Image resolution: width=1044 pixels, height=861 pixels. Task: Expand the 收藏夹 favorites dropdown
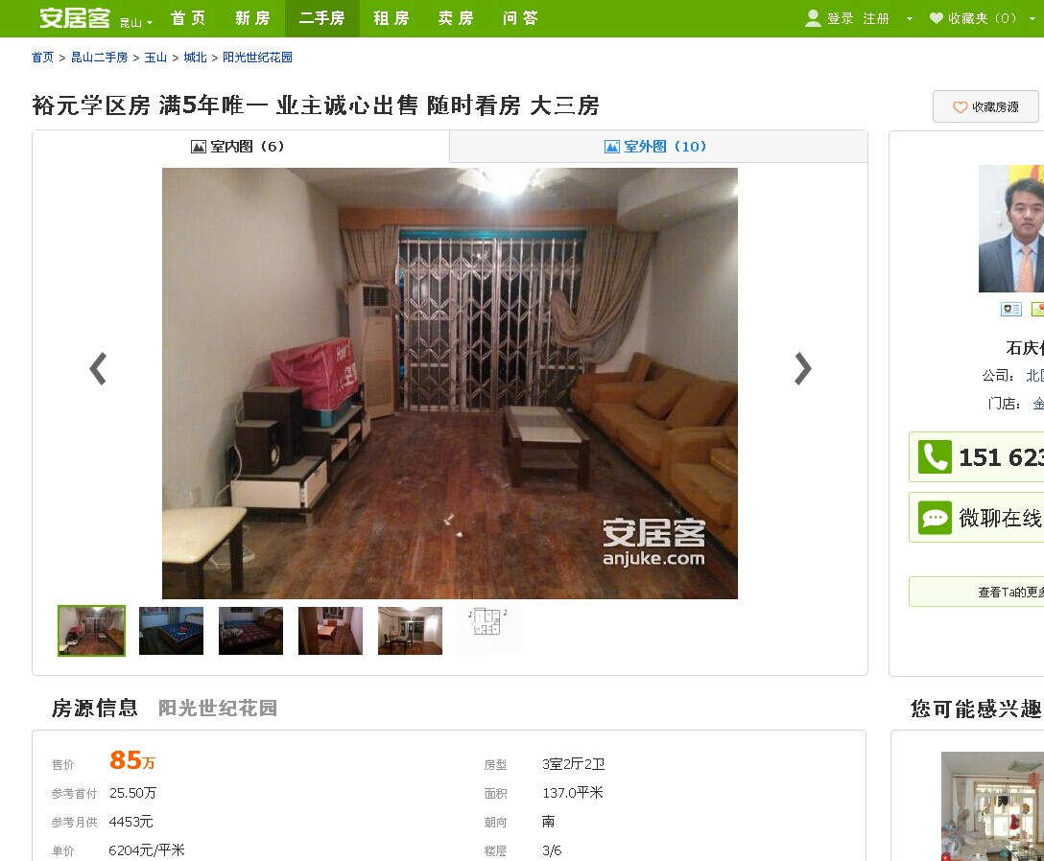1033,18
